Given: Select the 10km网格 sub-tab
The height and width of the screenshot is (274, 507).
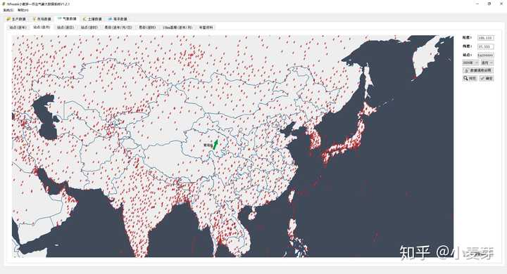Looking at the screenshot, I should click(177, 27).
